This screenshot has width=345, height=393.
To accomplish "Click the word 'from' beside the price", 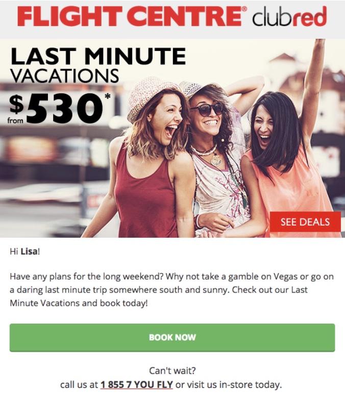I will tap(15, 120).
